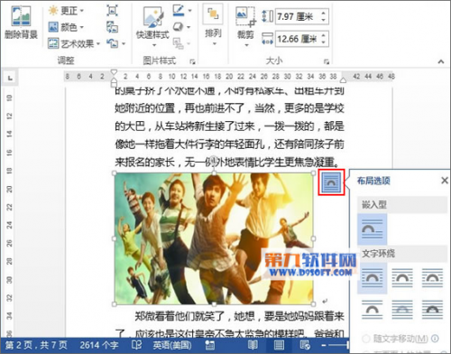Open the 艺术效果 artistic effects dropdown
This screenshot has width=451, height=354.
74,44
